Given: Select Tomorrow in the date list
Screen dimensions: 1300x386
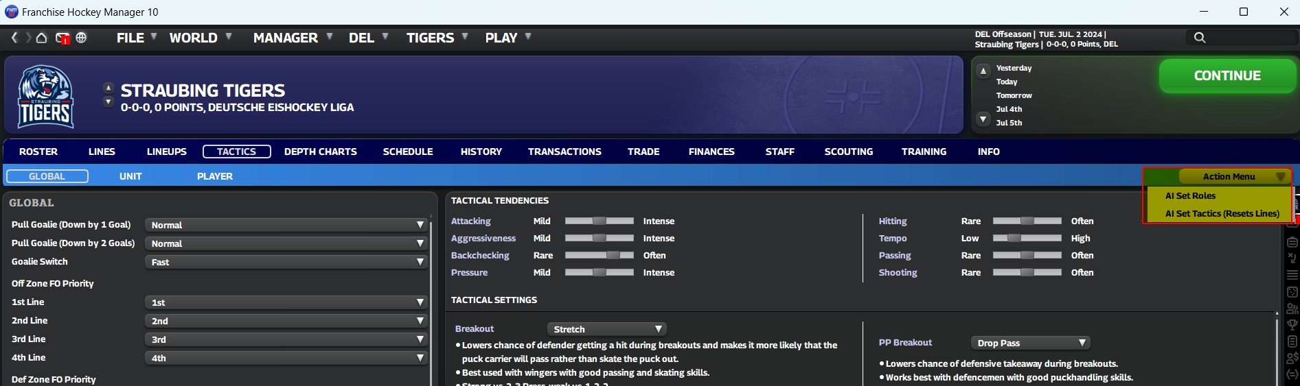Looking at the screenshot, I should 1014,95.
